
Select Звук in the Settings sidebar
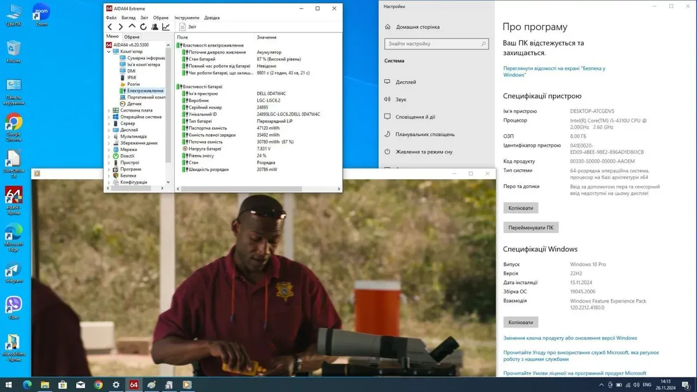point(401,99)
